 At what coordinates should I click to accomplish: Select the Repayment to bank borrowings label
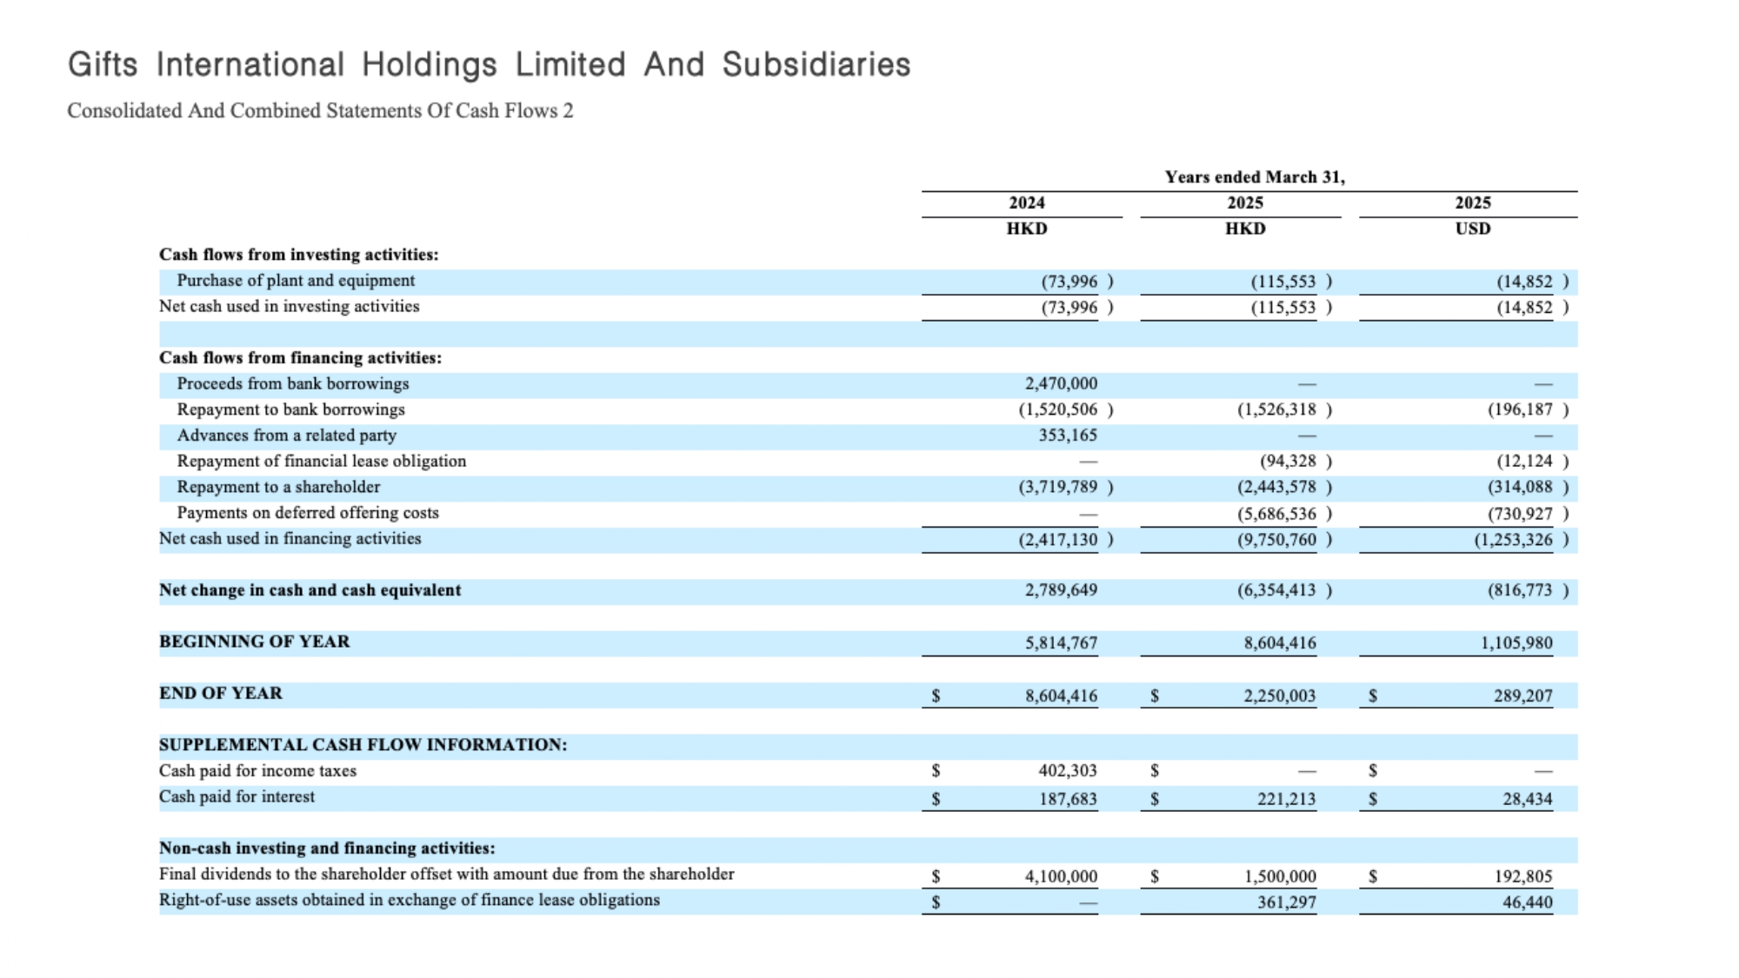pyautogui.click(x=291, y=409)
